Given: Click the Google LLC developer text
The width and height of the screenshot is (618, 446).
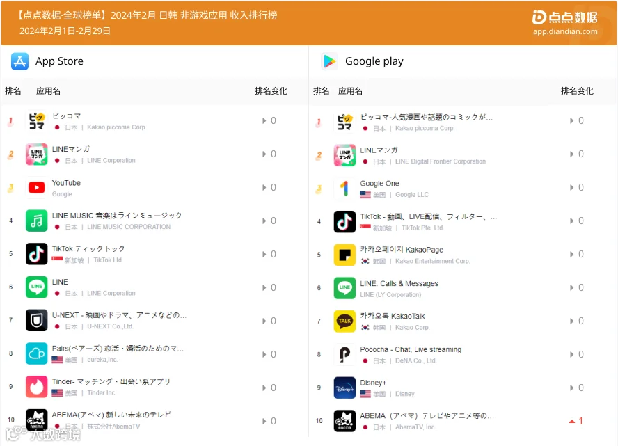Looking at the screenshot, I should 412,195.
